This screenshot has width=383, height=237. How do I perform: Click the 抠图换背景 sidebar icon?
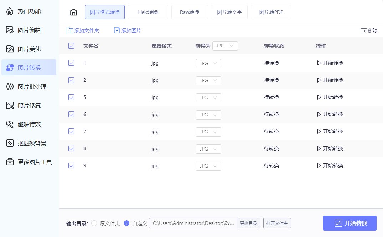10,143
